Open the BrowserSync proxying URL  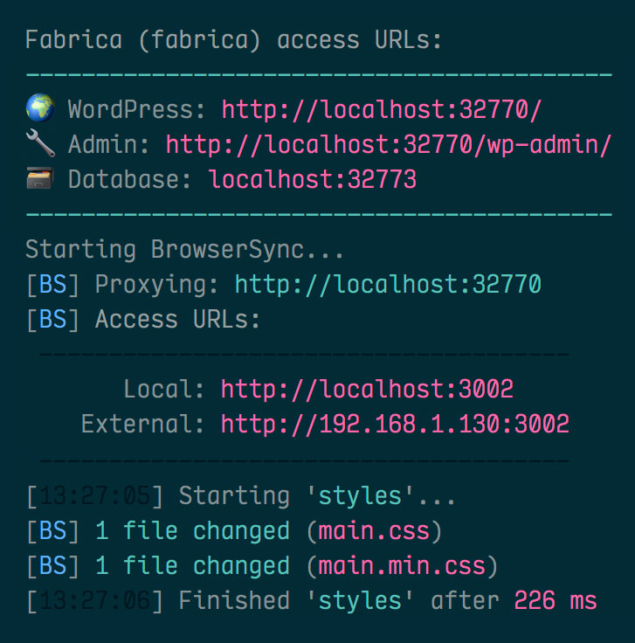coord(388,285)
